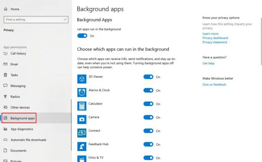This screenshot has width=262, height=162.
Task: Disable Calculator background switch
Action: 148,104
